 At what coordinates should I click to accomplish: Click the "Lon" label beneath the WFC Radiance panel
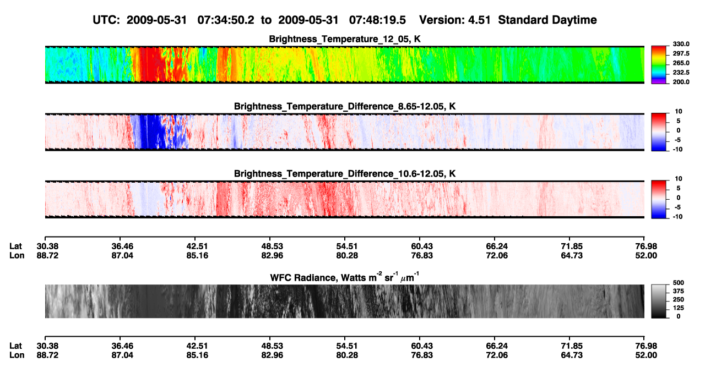pos(16,355)
